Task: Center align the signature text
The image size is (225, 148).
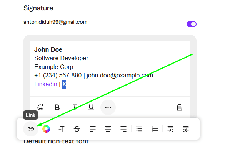Action: click(108, 129)
